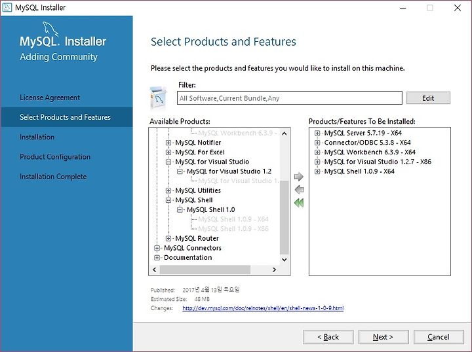Close the MySQL Installer window
This screenshot has width=472, height=352.
click(x=458, y=8)
